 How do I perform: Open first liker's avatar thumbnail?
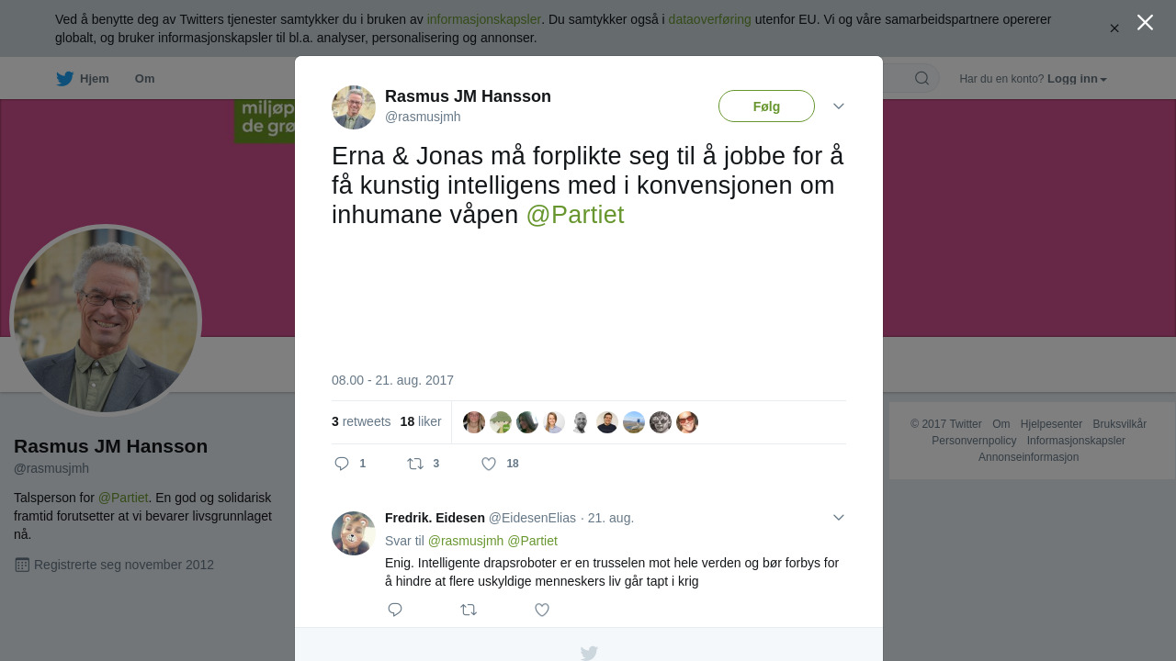(474, 422)
